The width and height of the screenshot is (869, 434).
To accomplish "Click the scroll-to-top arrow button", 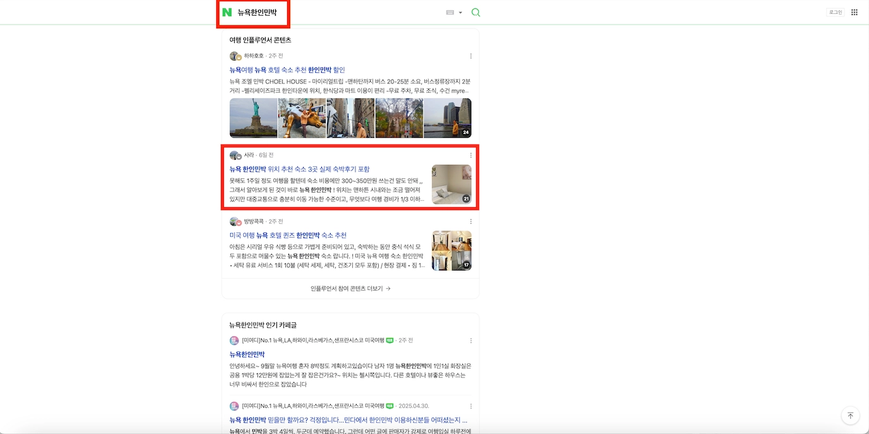I will (850, 416).
